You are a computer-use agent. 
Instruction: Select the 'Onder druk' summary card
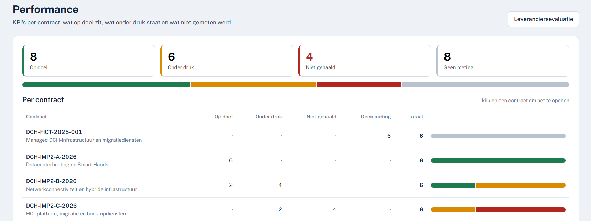227,61
